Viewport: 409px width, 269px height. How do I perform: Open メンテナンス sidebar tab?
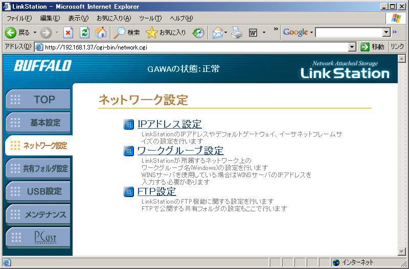pos(38,214)
